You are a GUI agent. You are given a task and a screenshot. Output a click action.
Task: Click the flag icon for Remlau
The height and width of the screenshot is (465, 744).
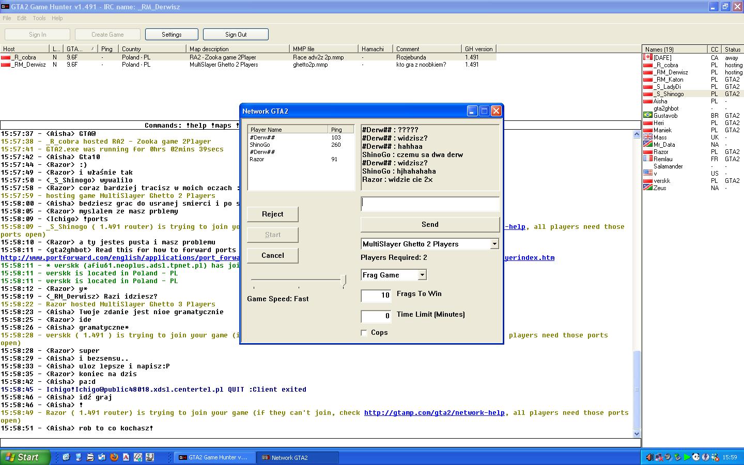(648, 159)
